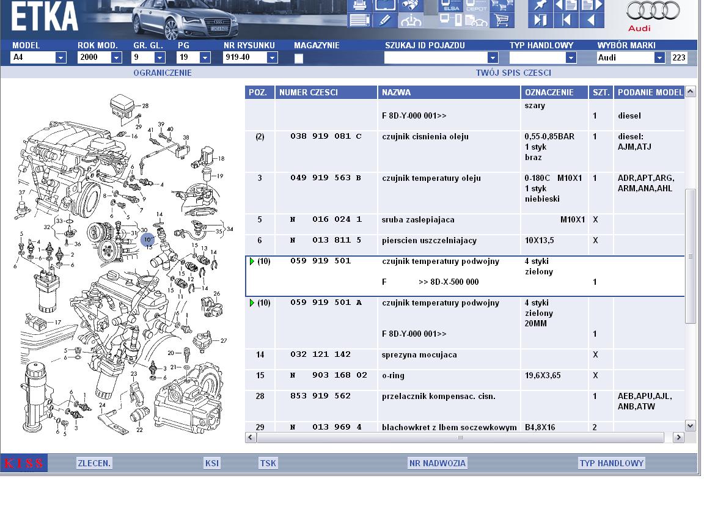The image size is (704, 509).
Task: Open the NR RYSUNKU dropdown 919-40
Action: click(272, 57)
